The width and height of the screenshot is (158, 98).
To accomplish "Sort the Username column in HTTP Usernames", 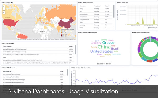I will click(x=83, y=6).
